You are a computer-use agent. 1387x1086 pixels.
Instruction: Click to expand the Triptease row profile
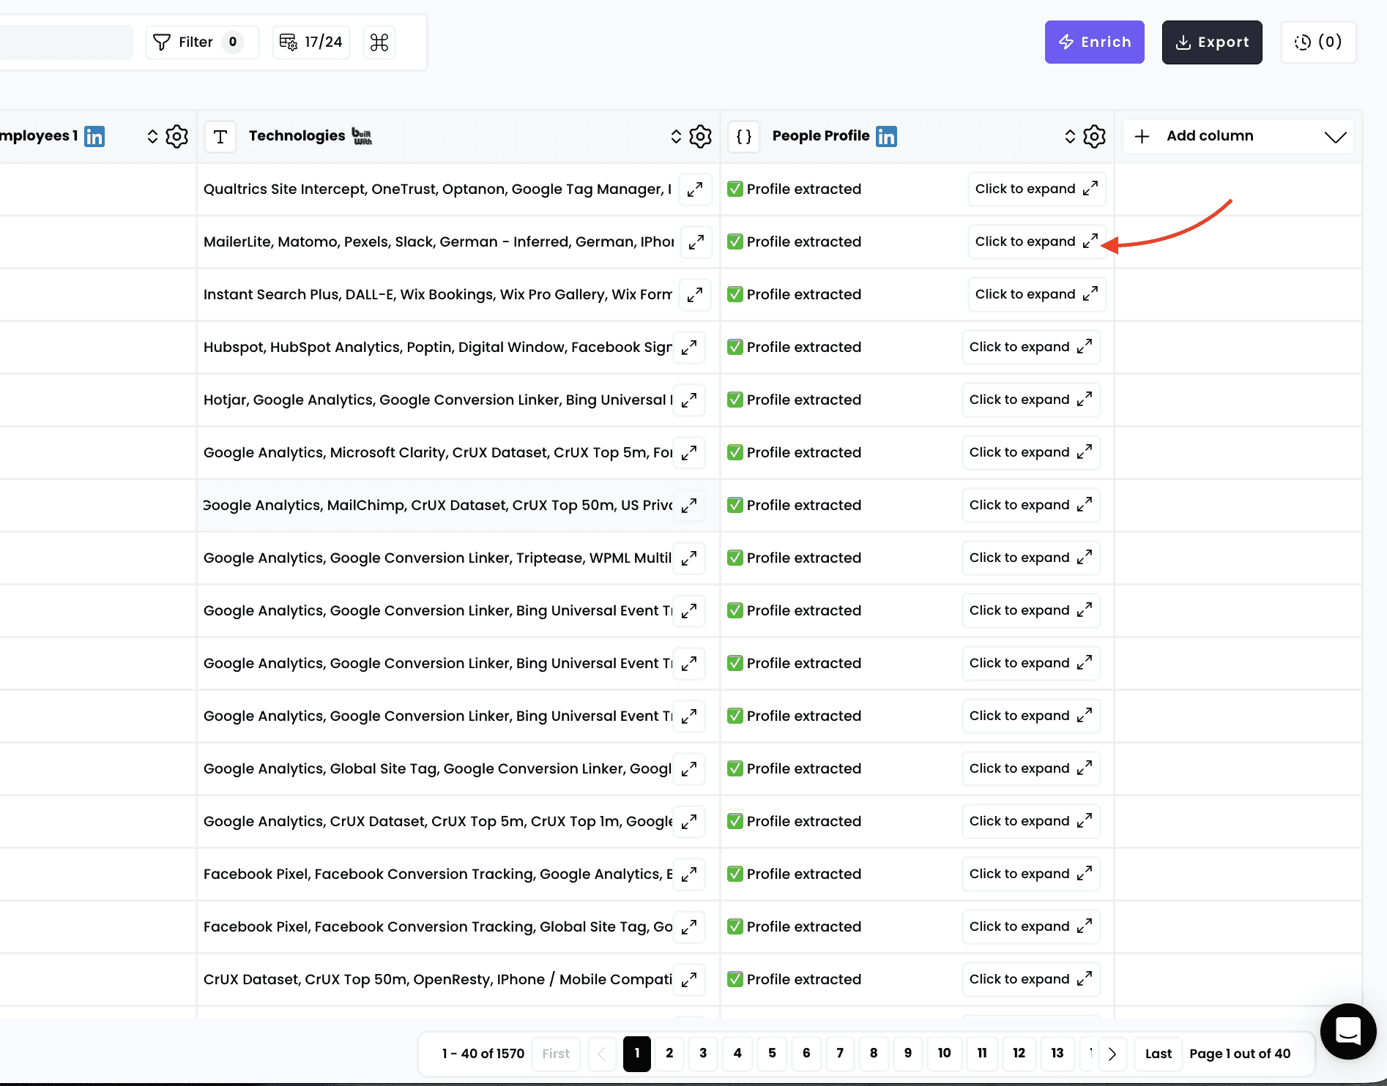1031,558
